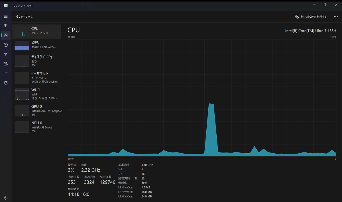Image resolution: width=342 pixels, height=202 pixels.
Task: Open App history icon in sidebar
Action: pyautogui.click(x=6, y=45)
